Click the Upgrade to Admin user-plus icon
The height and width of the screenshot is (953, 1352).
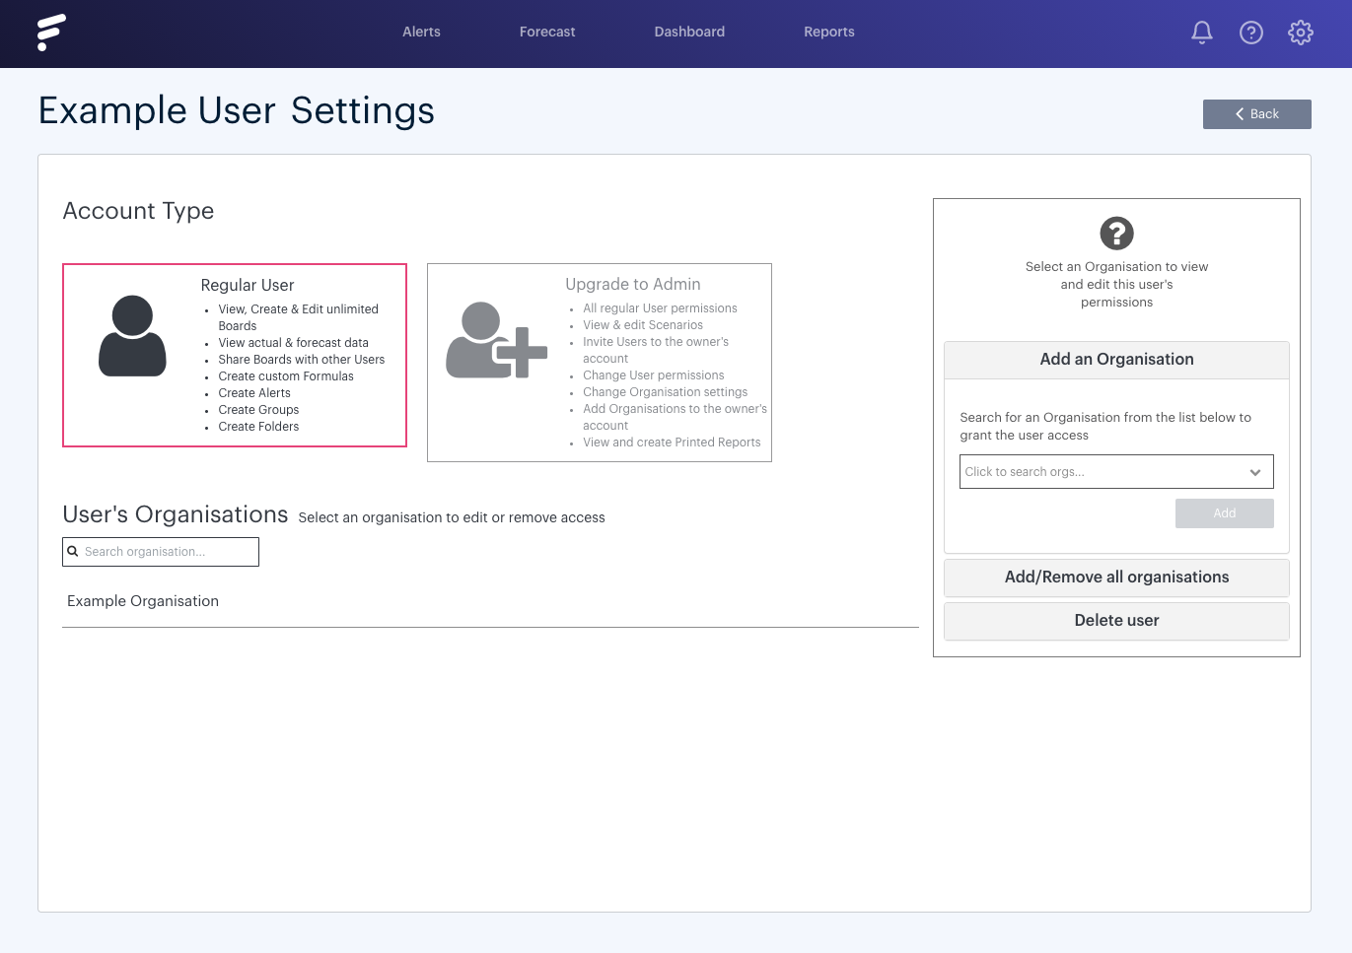click(496, 340)
